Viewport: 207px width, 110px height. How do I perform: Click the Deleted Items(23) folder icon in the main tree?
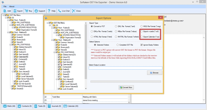17,47
